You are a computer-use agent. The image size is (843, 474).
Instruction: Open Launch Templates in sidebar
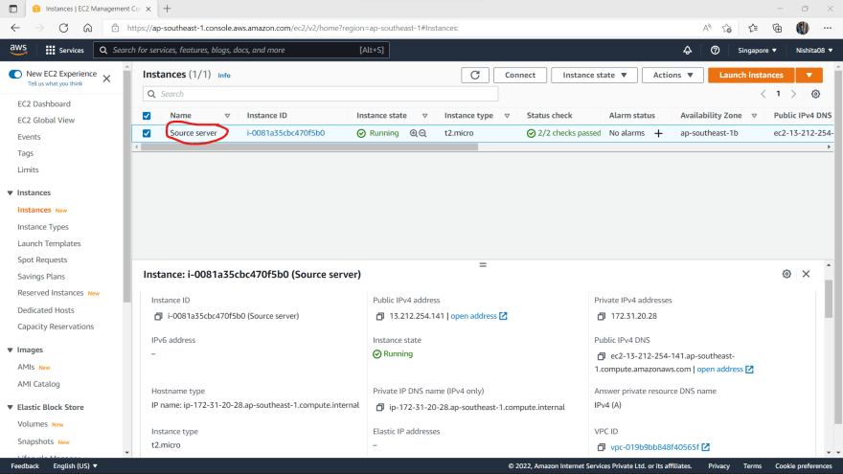(49, 243)
